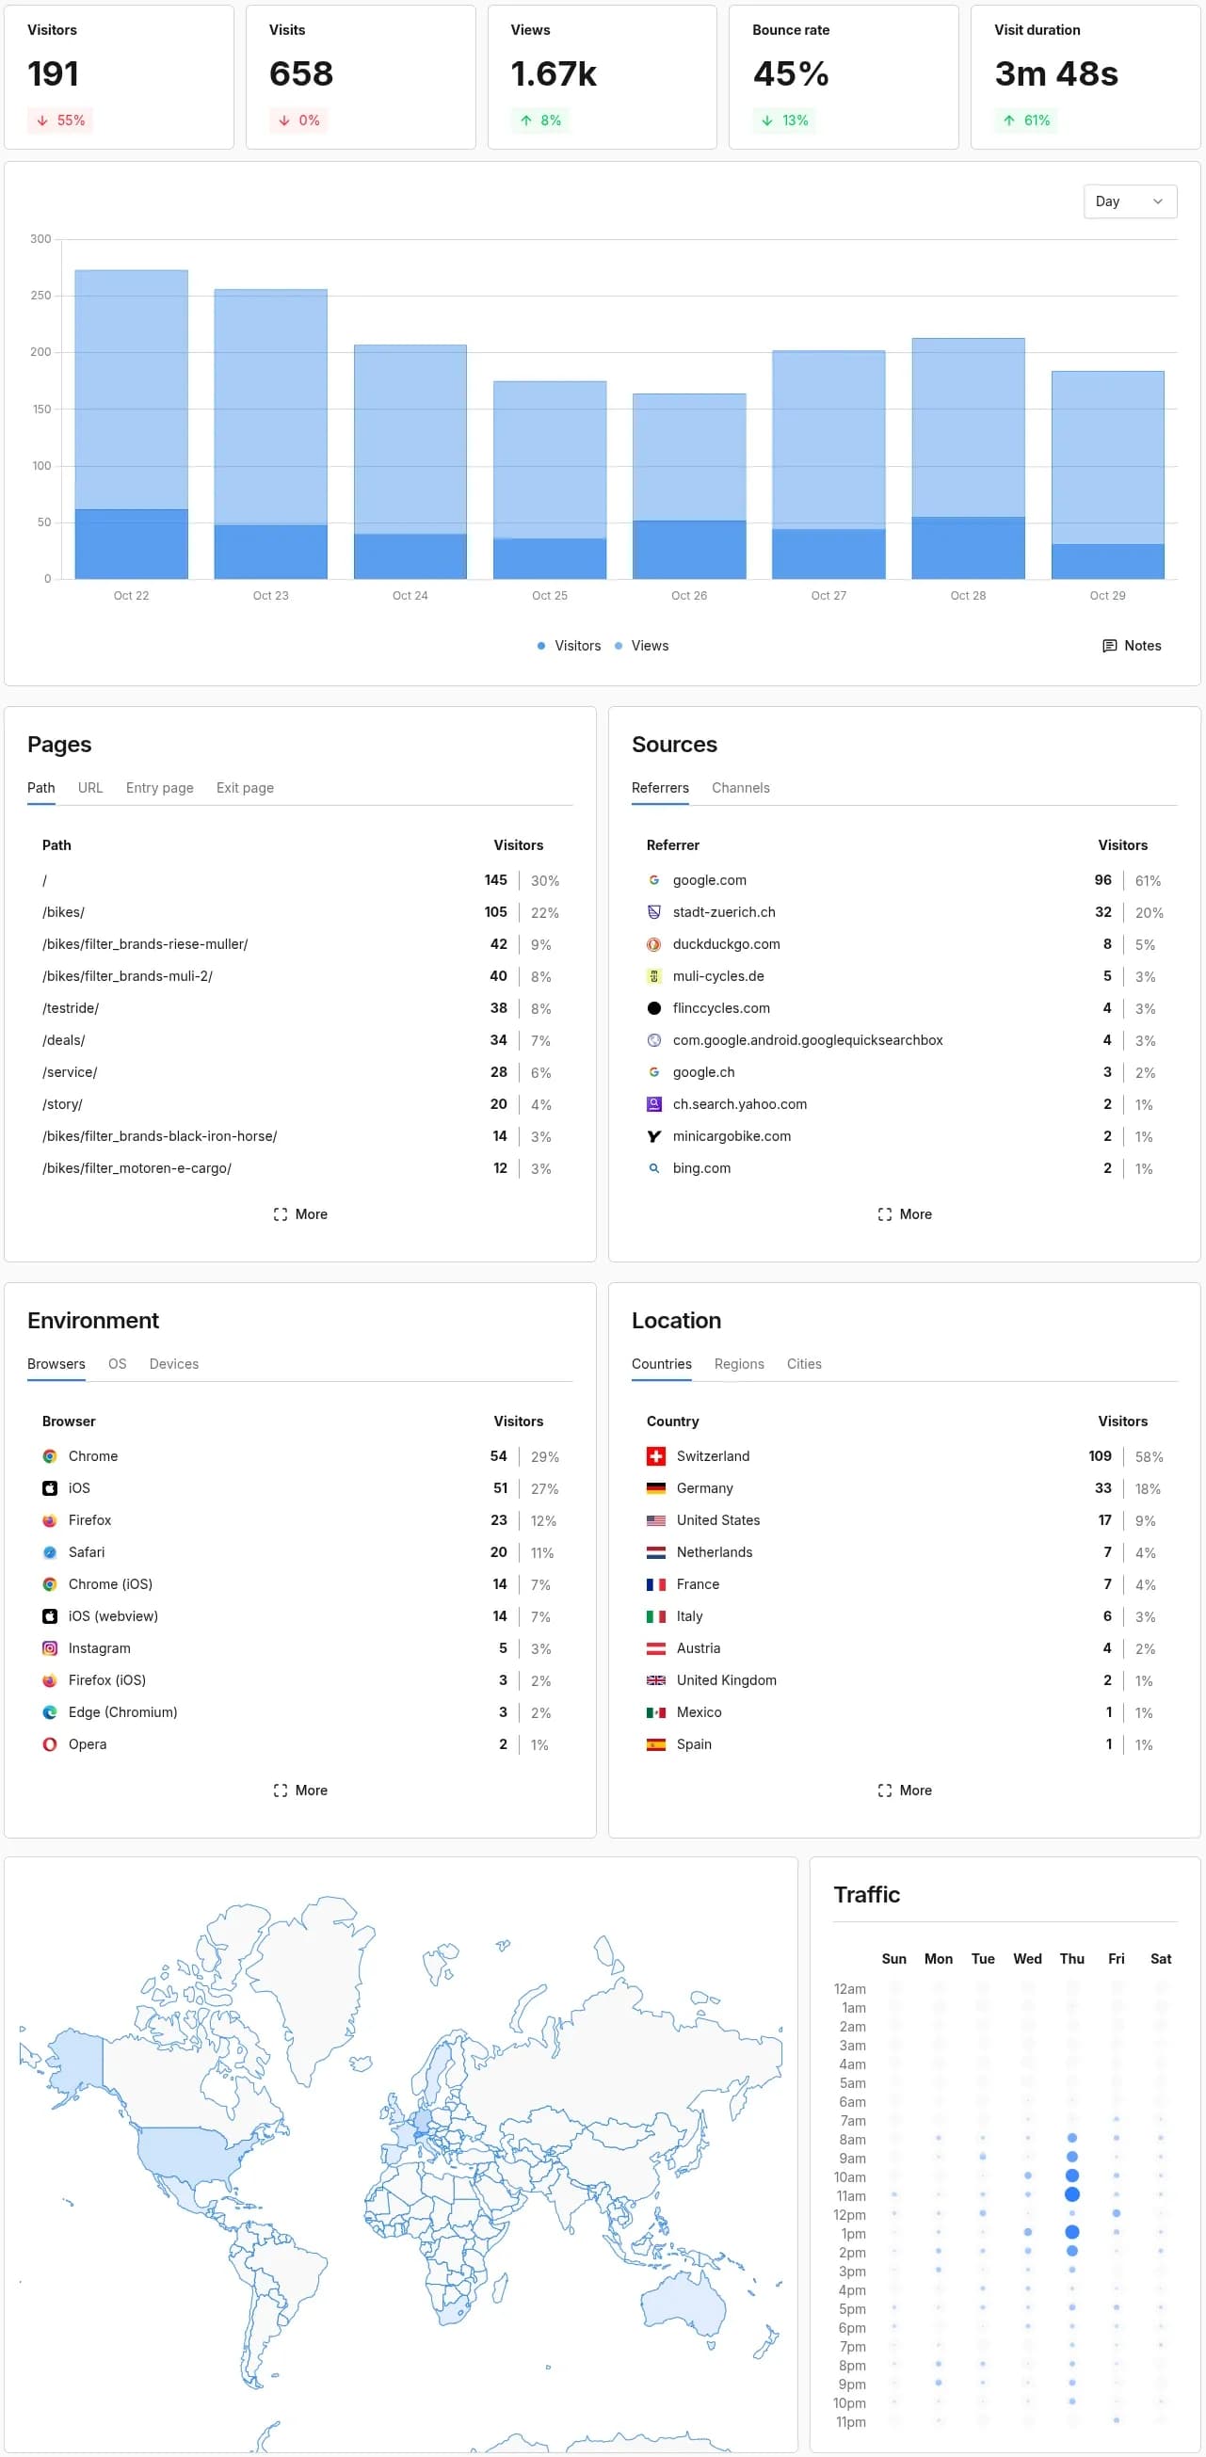Select the Devices tab in Environment

[x=173, y=1364]
